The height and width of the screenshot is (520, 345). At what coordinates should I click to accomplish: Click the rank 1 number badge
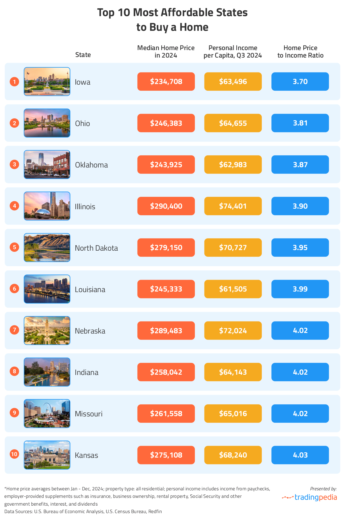tap(14, 82)
